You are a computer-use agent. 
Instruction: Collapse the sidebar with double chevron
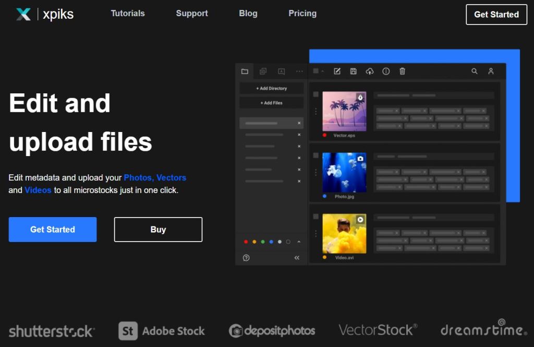pyautogui.click(x=297, y=258)
